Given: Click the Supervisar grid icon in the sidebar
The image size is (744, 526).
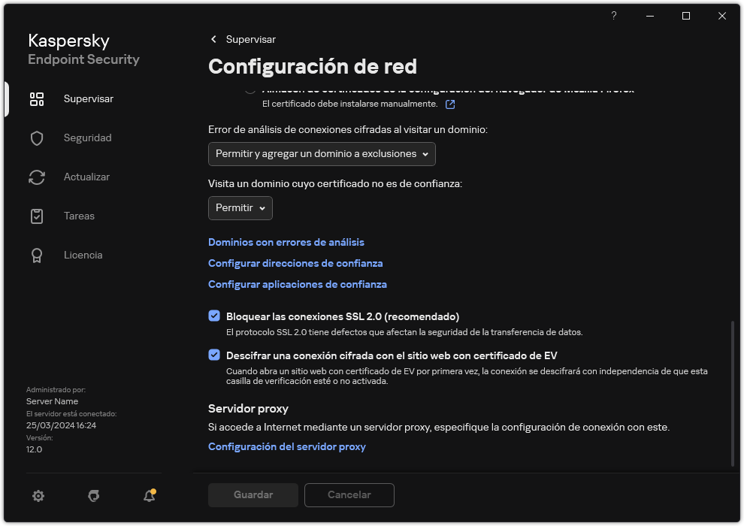Looking at the screenshot, I should click(x=37, y=98).
